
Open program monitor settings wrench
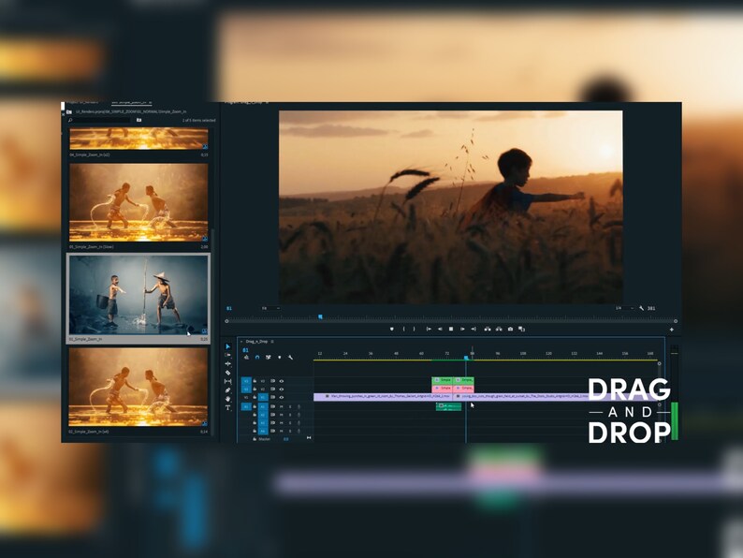point(642,308)
